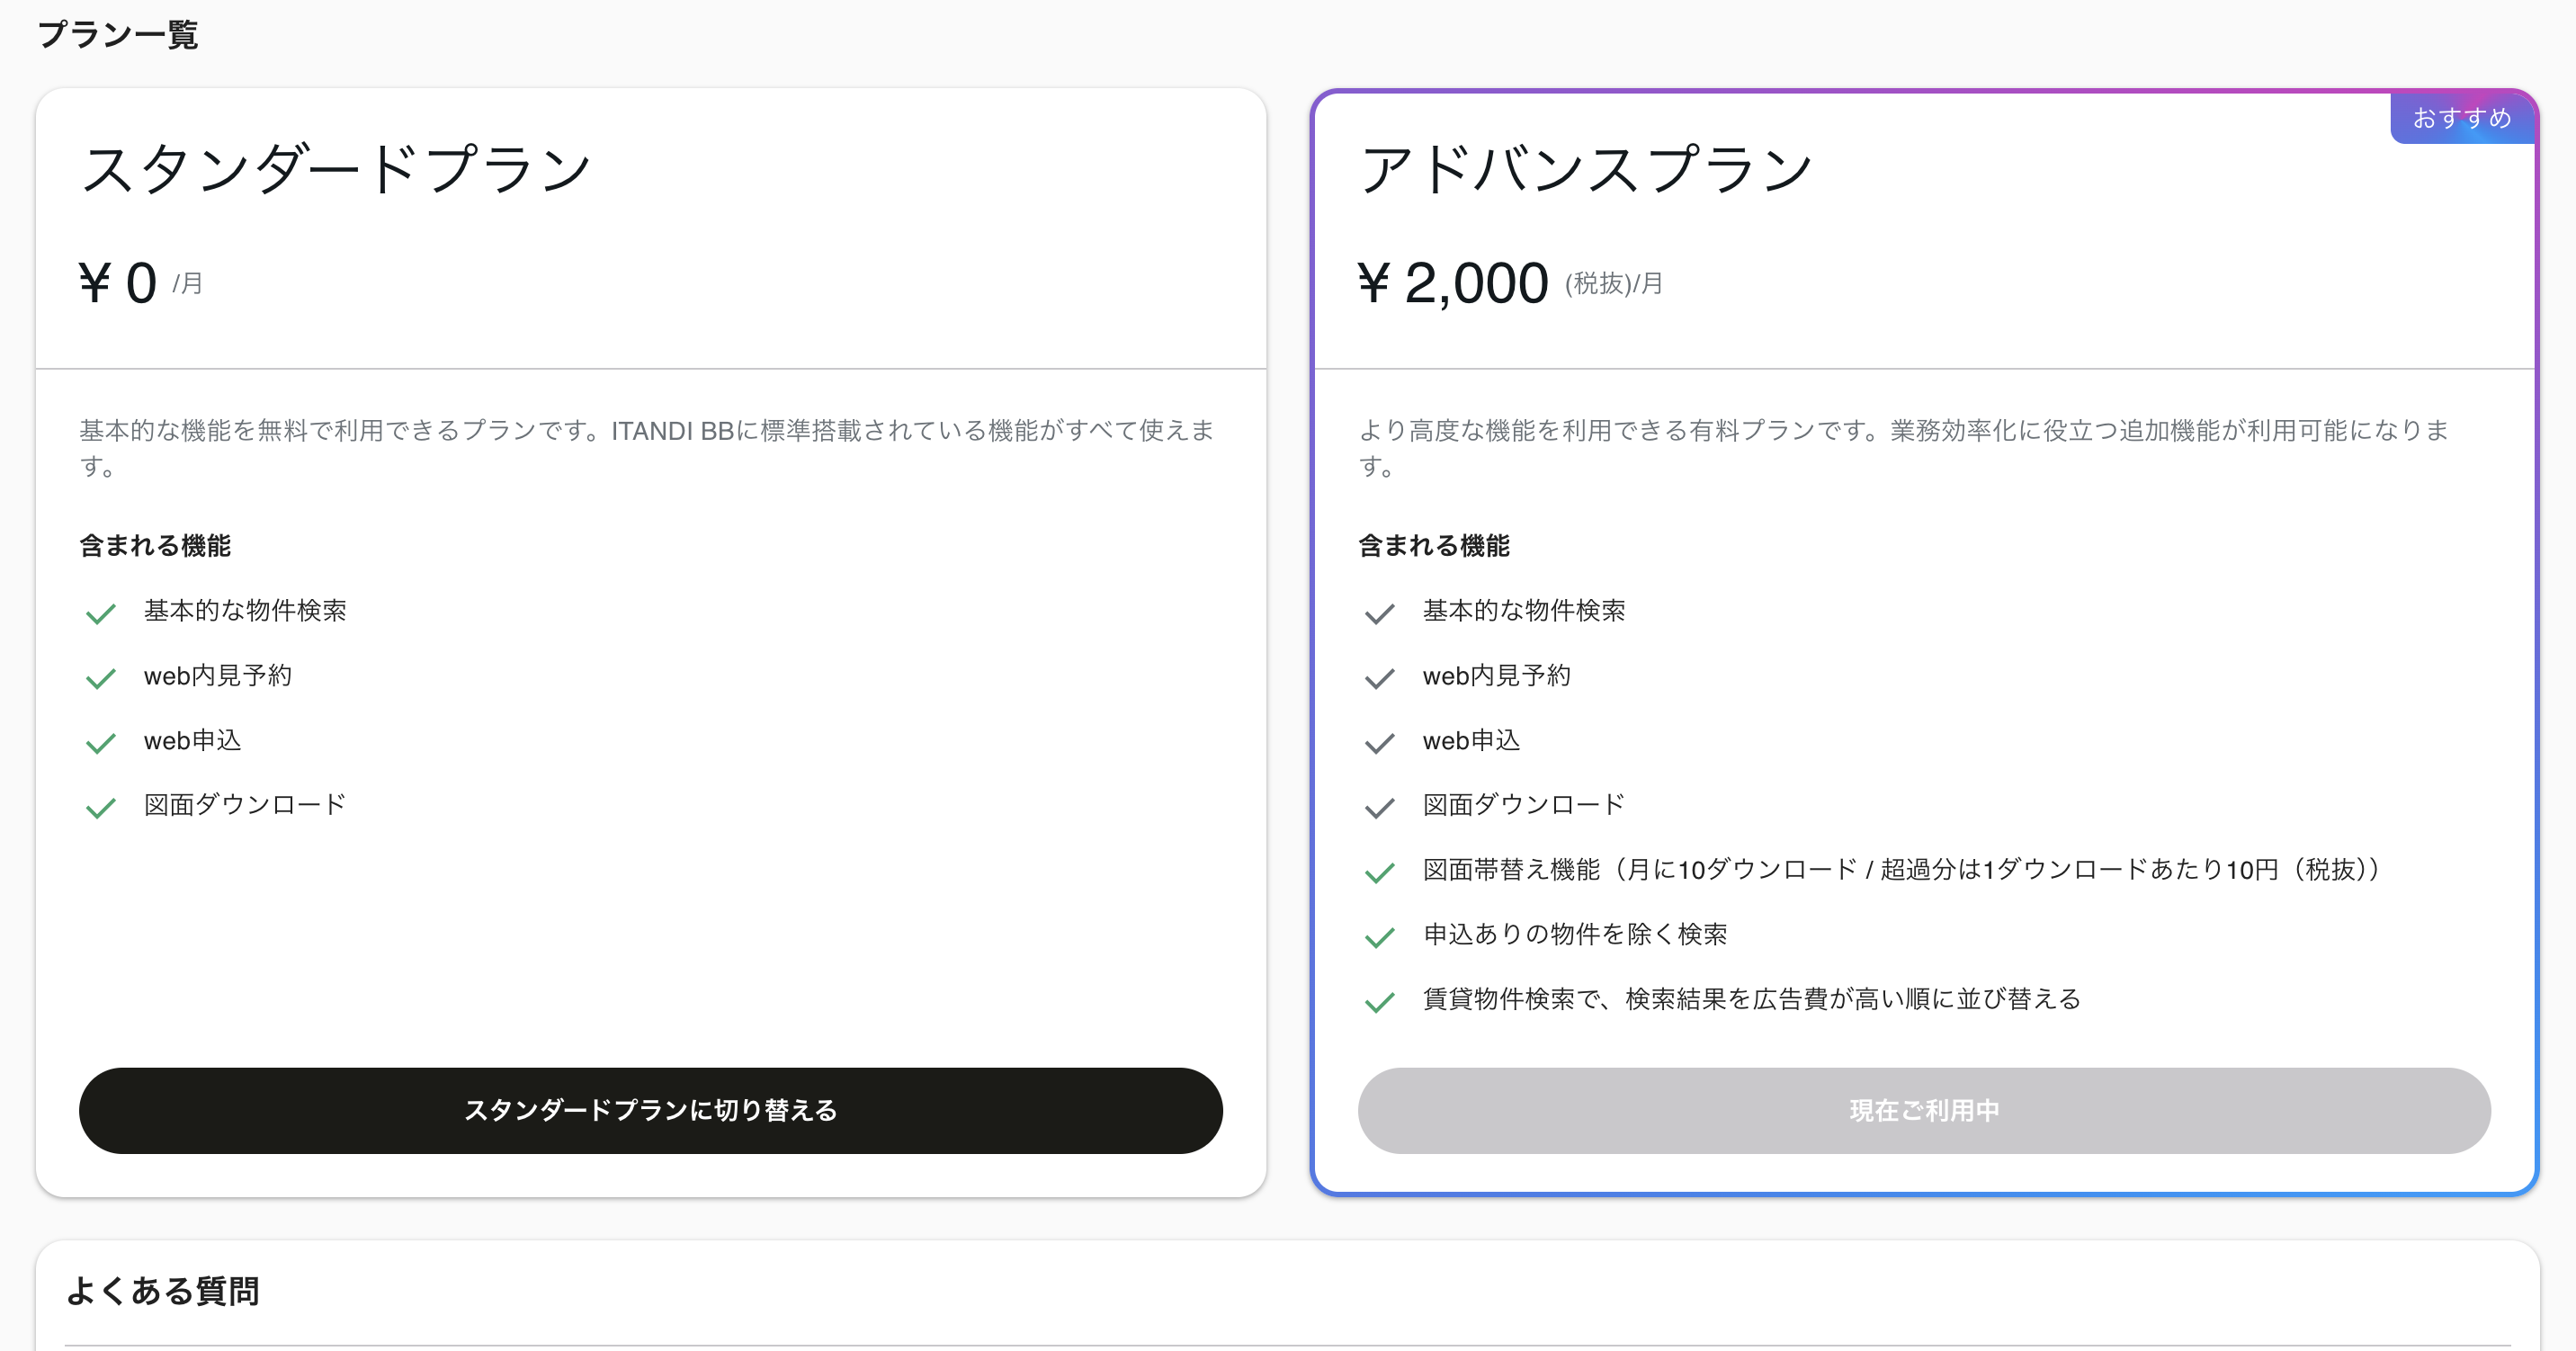The width and height of the screenshot is (2576, 1351).
Task: Click the スタンダードプランに切り替える button
Action: click(650, 1110)
